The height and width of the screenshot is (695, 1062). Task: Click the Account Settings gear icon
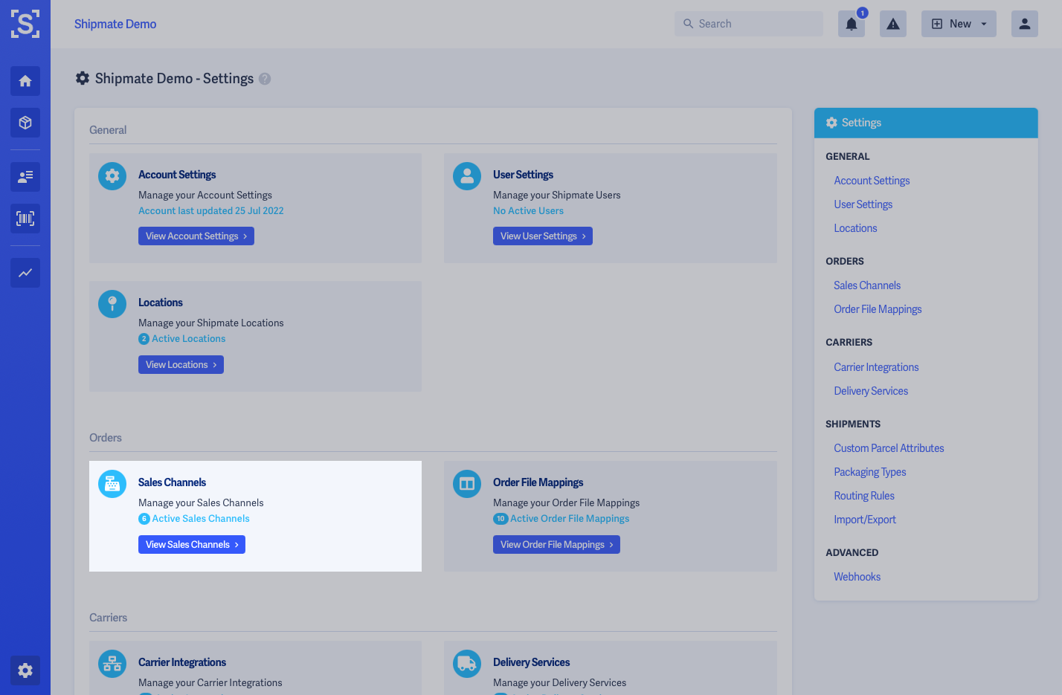(112, 176)
